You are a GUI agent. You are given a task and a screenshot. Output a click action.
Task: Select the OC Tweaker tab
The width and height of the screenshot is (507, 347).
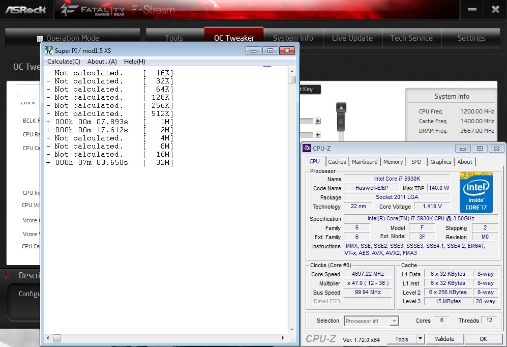pyautogui.click(x=234, y=38)
